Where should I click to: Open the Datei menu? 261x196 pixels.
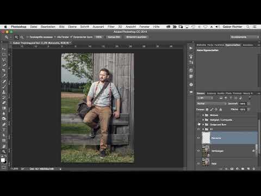(x=34, y=27)
